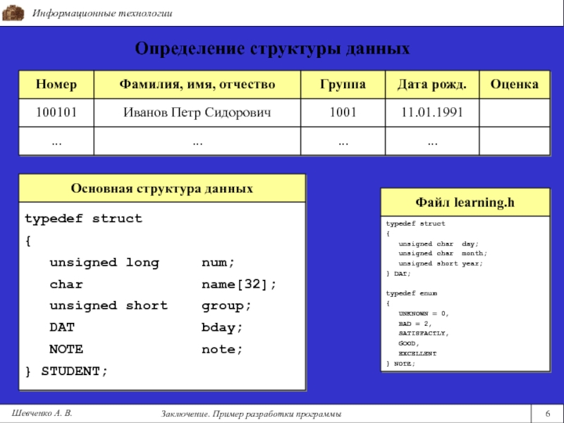This screenshot has width=564, height=423.
Task: Click the group cell with value 1001
Action: pos(343,112)
